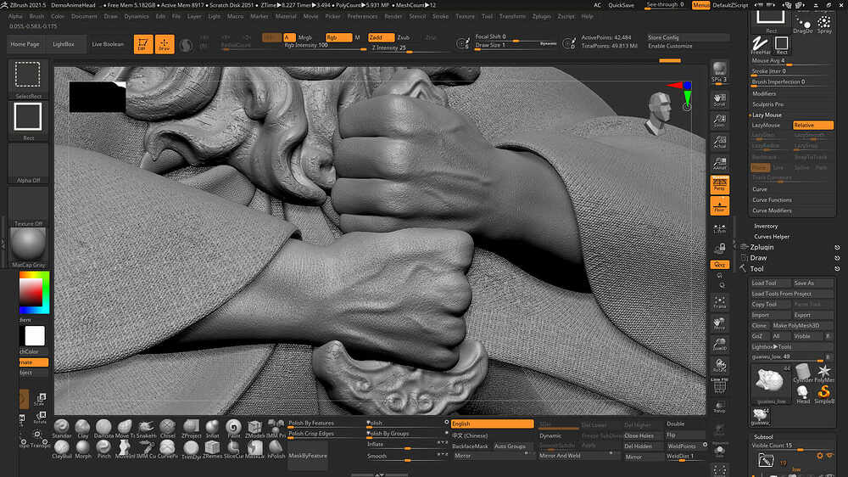Click the Frame icon
Image resolution: width=848 pixels, height=477 pixels.
[x=719, y=303]
